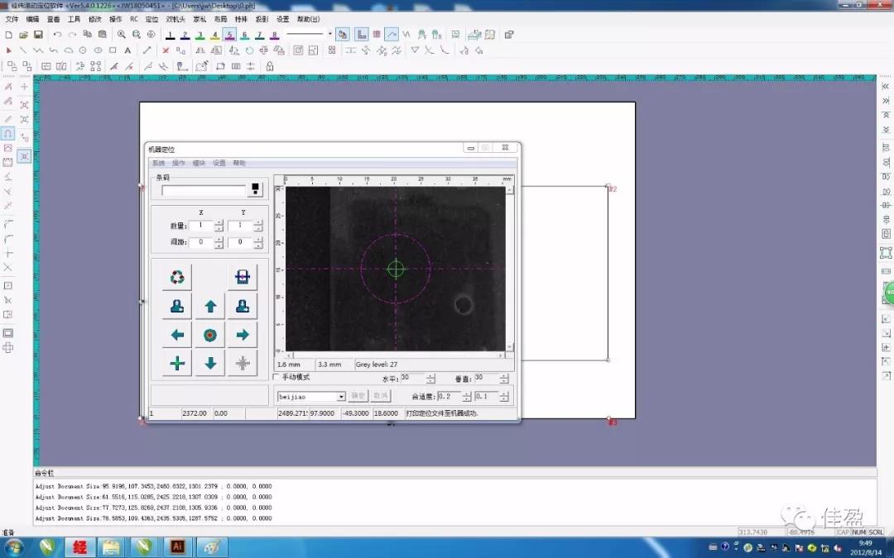Image resolution: width=894 pixels, height=558 pixels.
Task: Click the black color swatch beside barcode field
Action: coord(256,189)
